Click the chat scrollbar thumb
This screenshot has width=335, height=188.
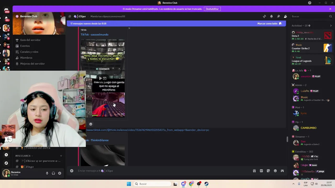[287, 139]
